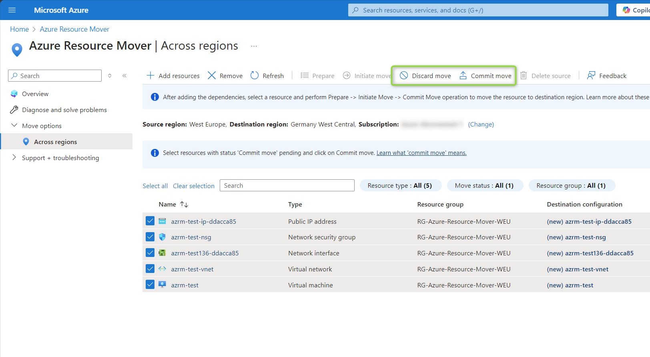650x357 pixels.
Task: Click Clear selection link
Action: [x=194, y=186]
